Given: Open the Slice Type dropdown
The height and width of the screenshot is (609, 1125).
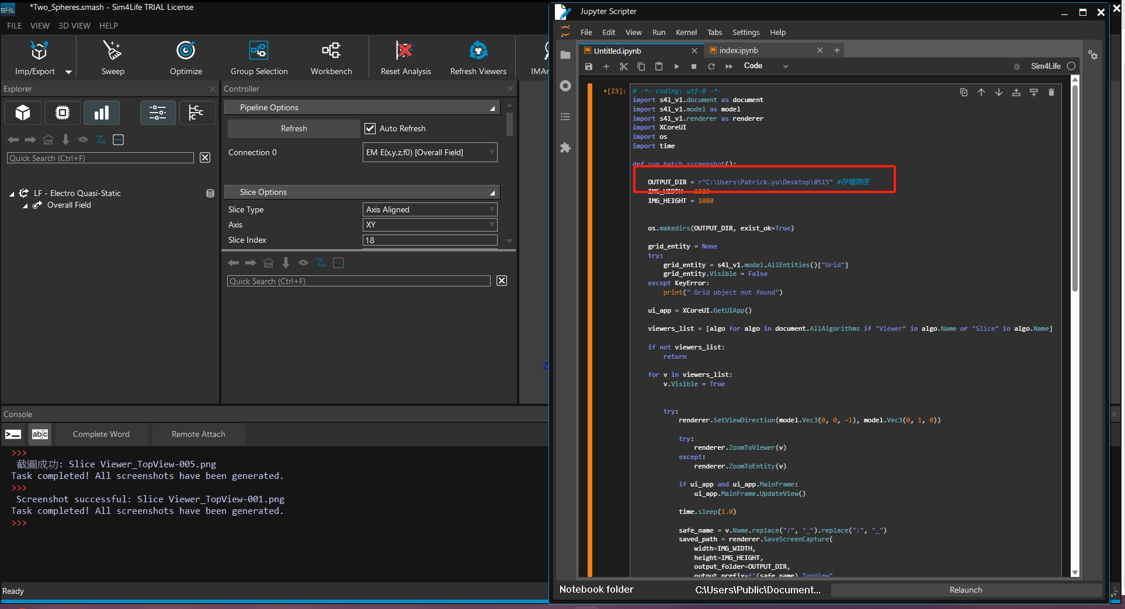Looking at the screenshot, I should coord(430,209).
